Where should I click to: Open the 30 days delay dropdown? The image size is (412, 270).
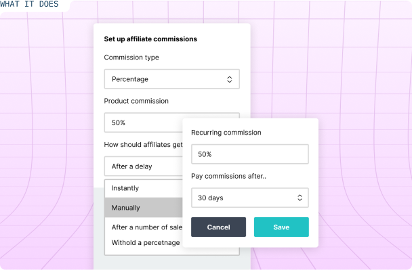(250, 198)
